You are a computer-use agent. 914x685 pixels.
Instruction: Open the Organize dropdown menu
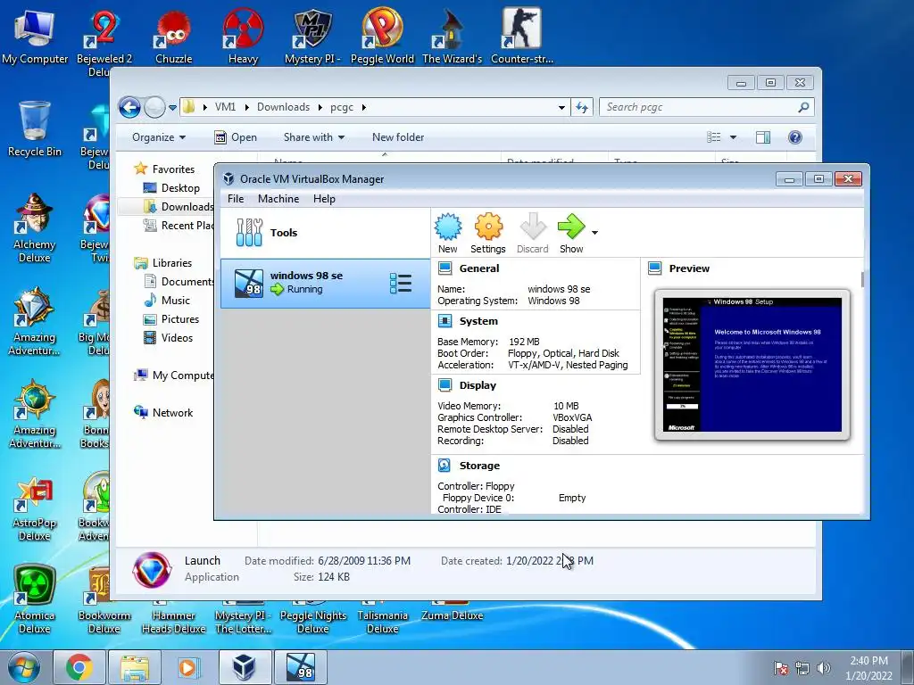(x=159, y=137)
